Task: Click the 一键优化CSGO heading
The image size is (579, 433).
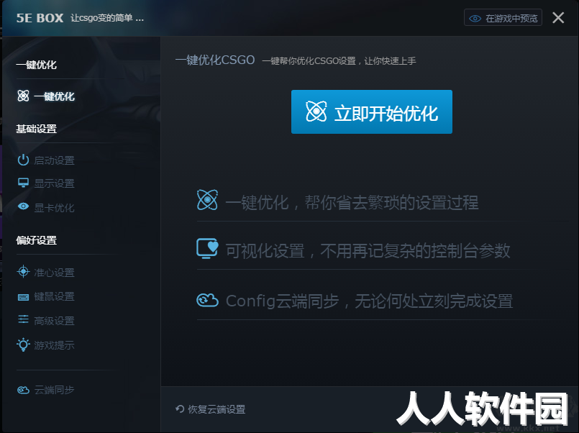Action: (215, 60)
